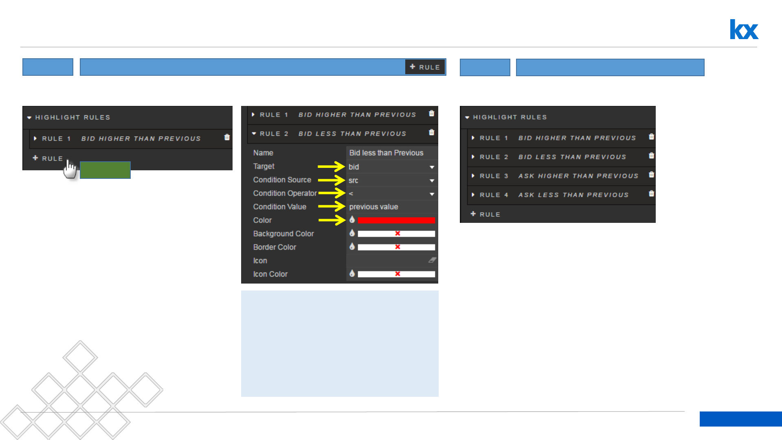782x440 pixels.
Task: Add a rule below Rule 4 in right panel
Action: click(485, 214)
